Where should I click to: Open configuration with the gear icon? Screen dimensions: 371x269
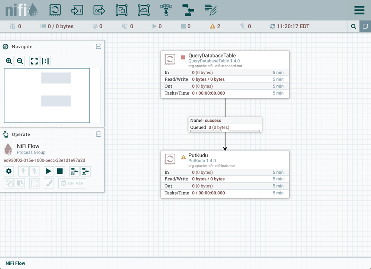pyautogui.click(x=9, y=171)
